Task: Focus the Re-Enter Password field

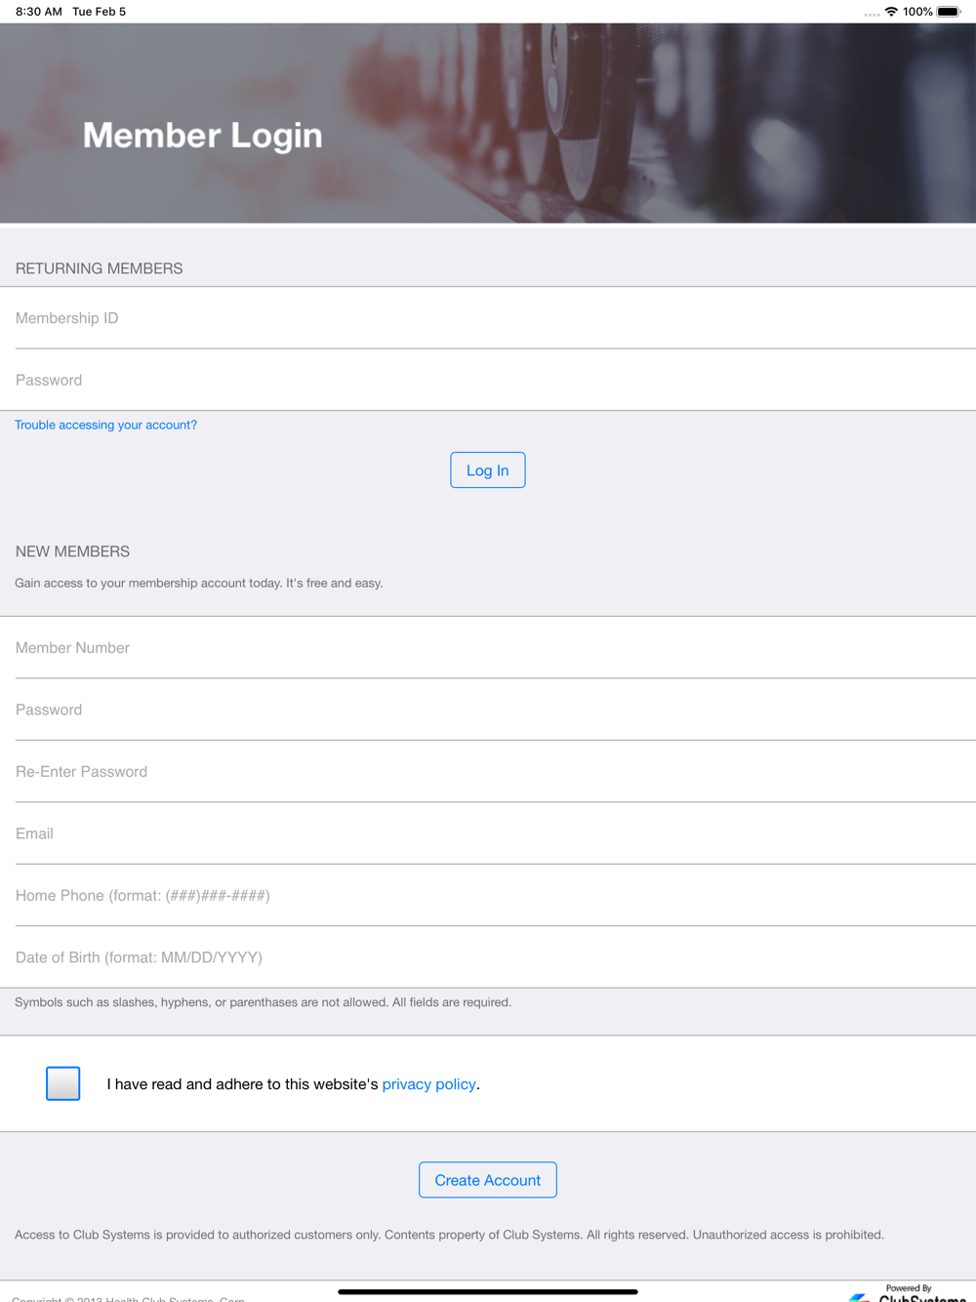Action: (x=488, y=771)
